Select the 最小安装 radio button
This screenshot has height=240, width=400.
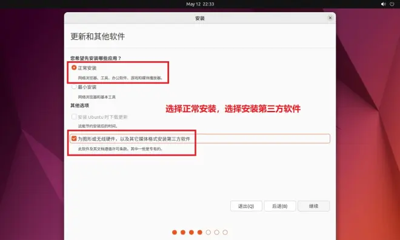[x=74, y=87]
